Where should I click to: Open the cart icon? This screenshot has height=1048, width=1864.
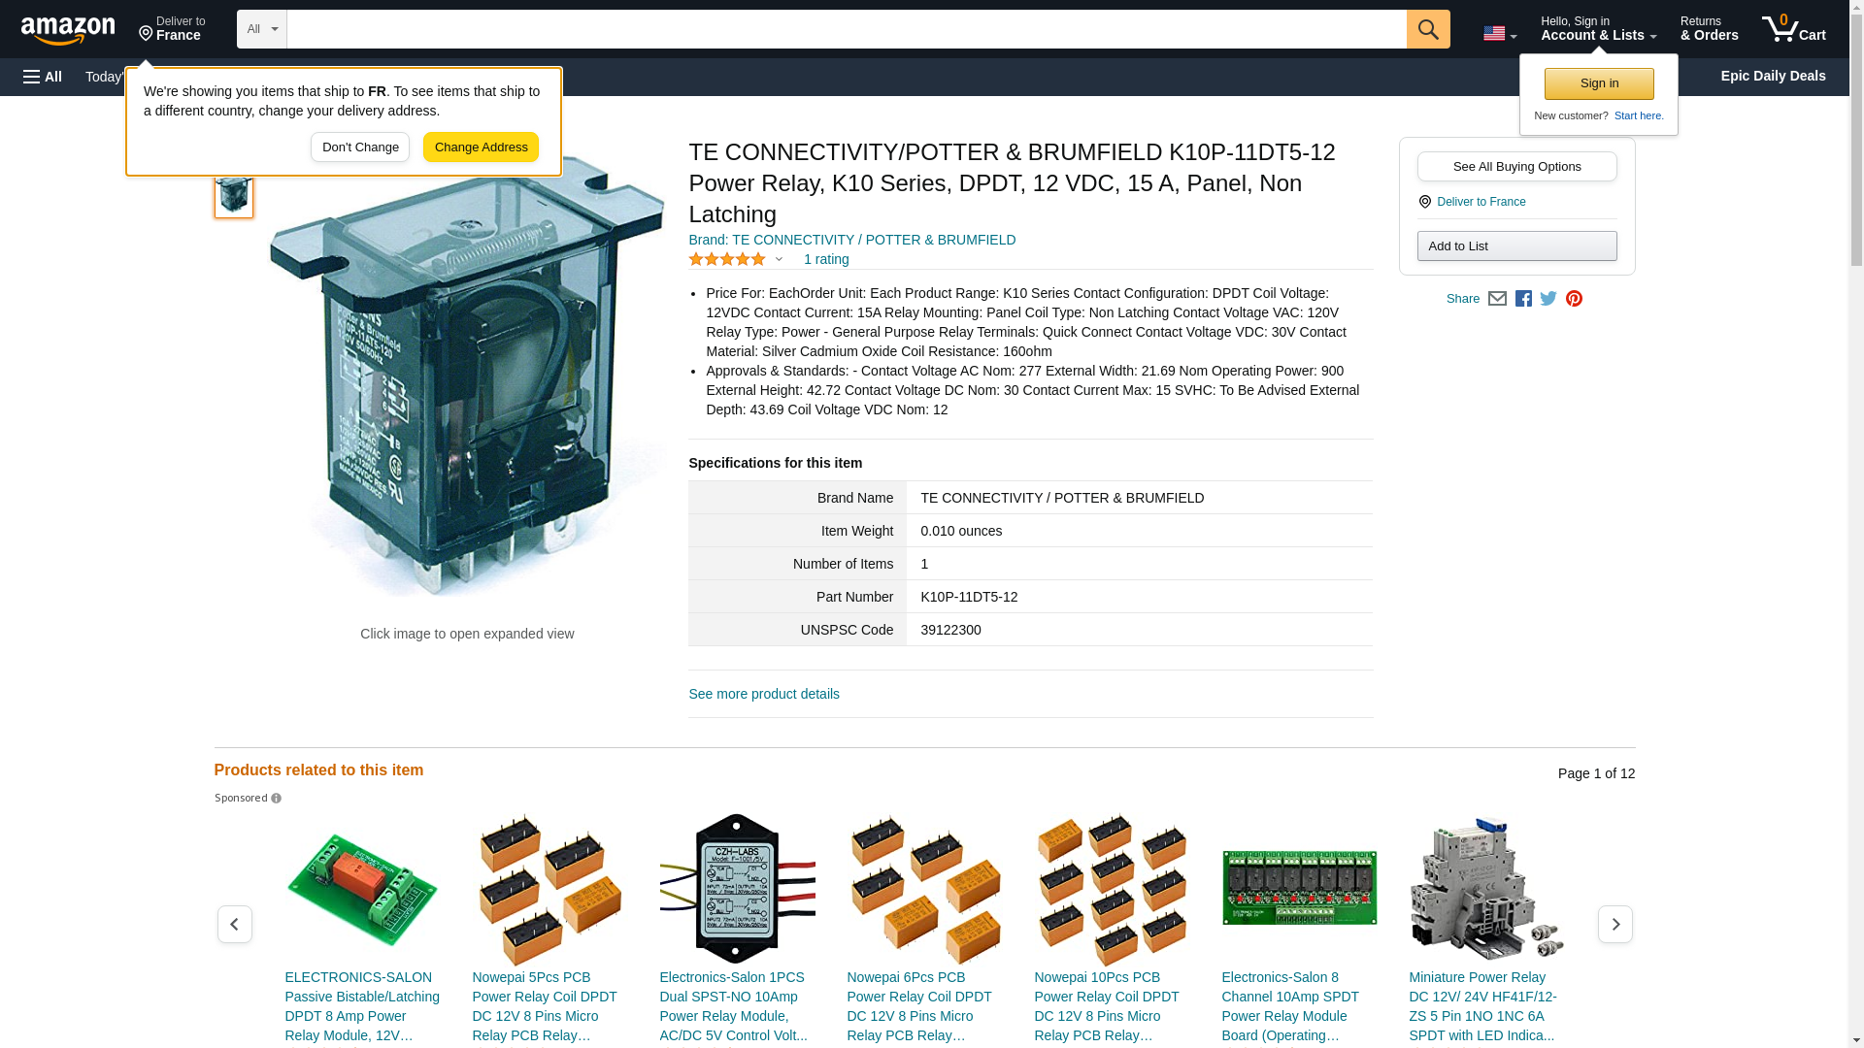tap(1793, 29)
